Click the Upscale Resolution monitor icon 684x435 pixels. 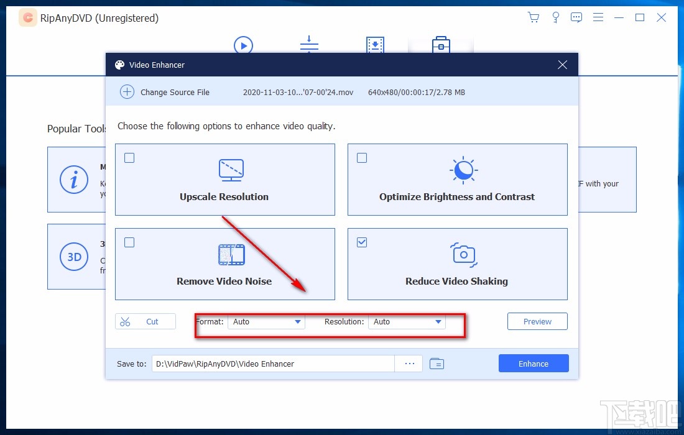[x=231, y=170]
